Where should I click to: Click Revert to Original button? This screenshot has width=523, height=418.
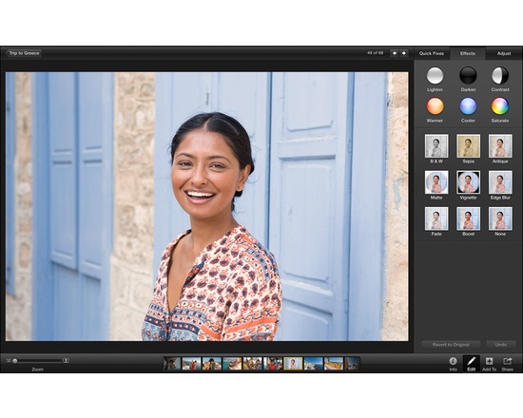point(451,345)
